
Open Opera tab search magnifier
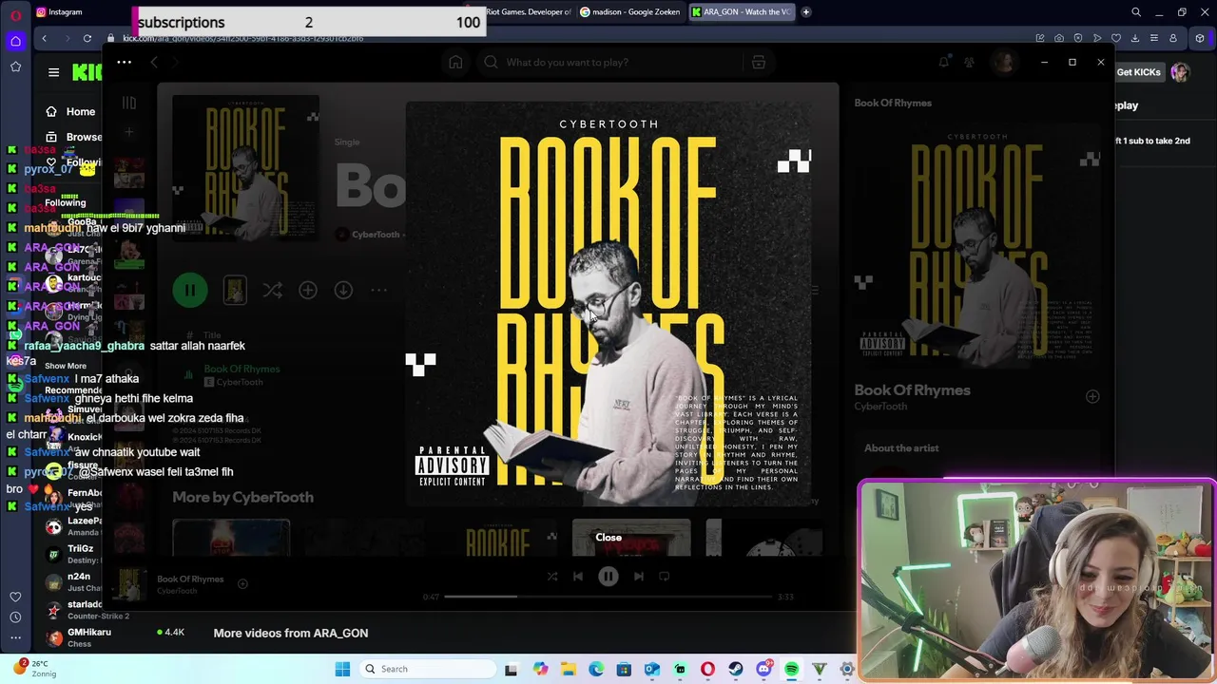pos(1136,12)
